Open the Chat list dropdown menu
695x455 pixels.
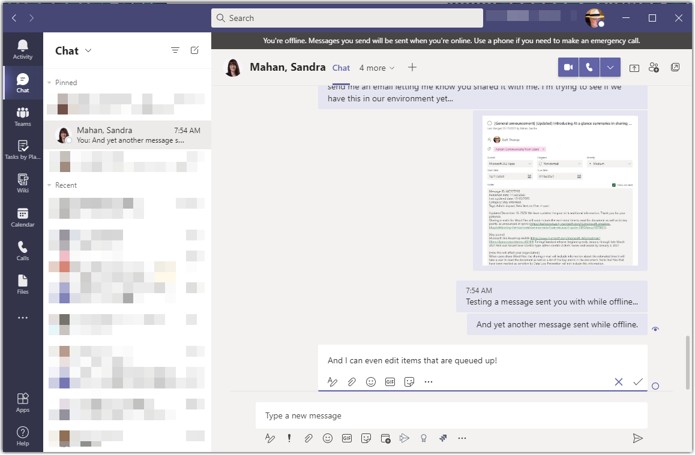pyautogui.click(x=89, y=50)
